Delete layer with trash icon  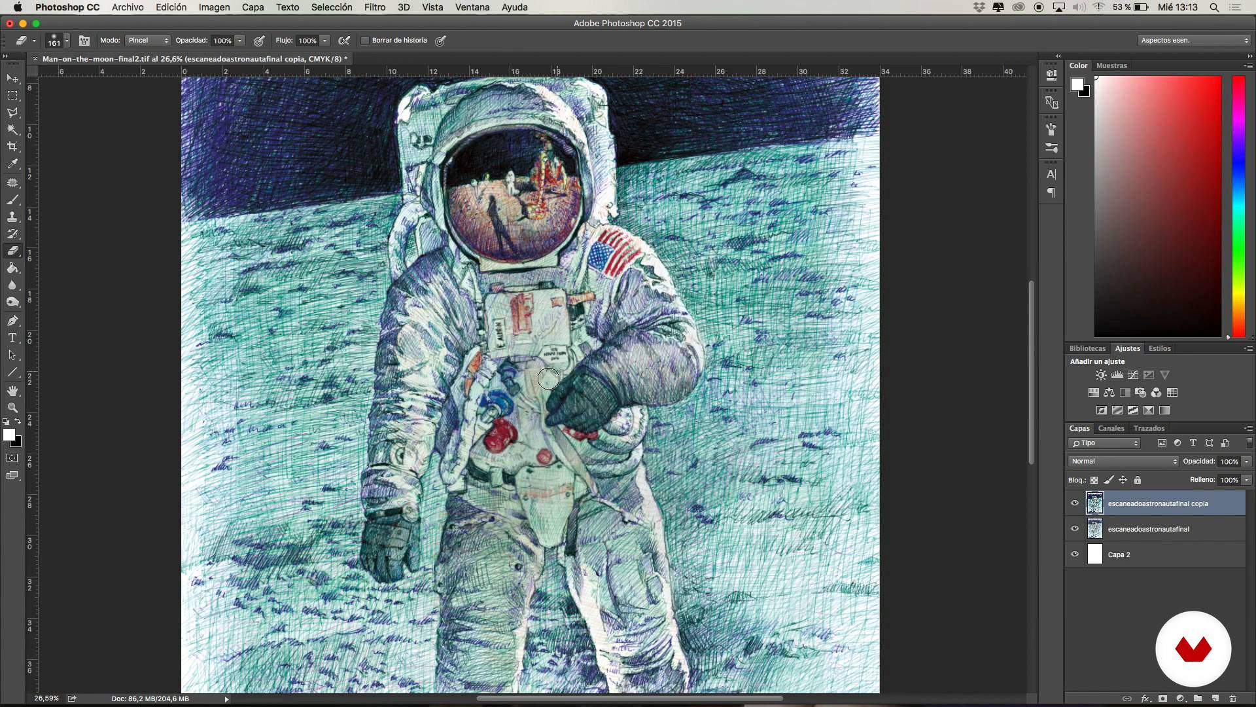(x=1232, y=698)
